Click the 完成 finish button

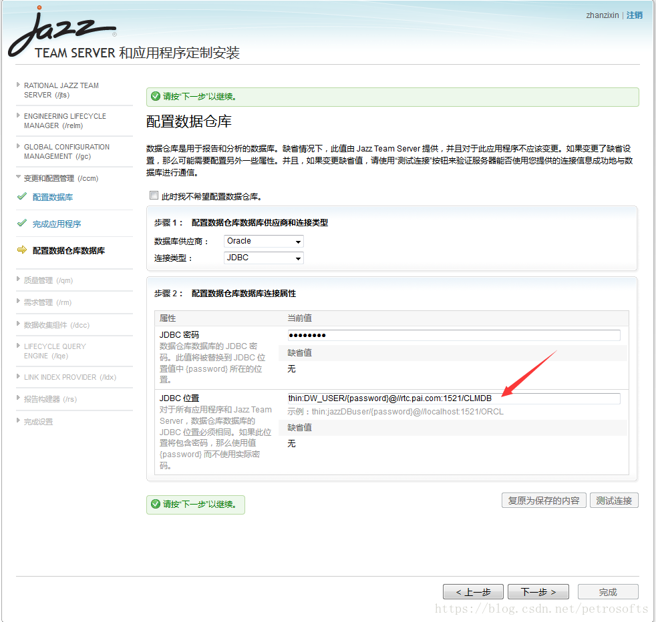tap(608, 592)
